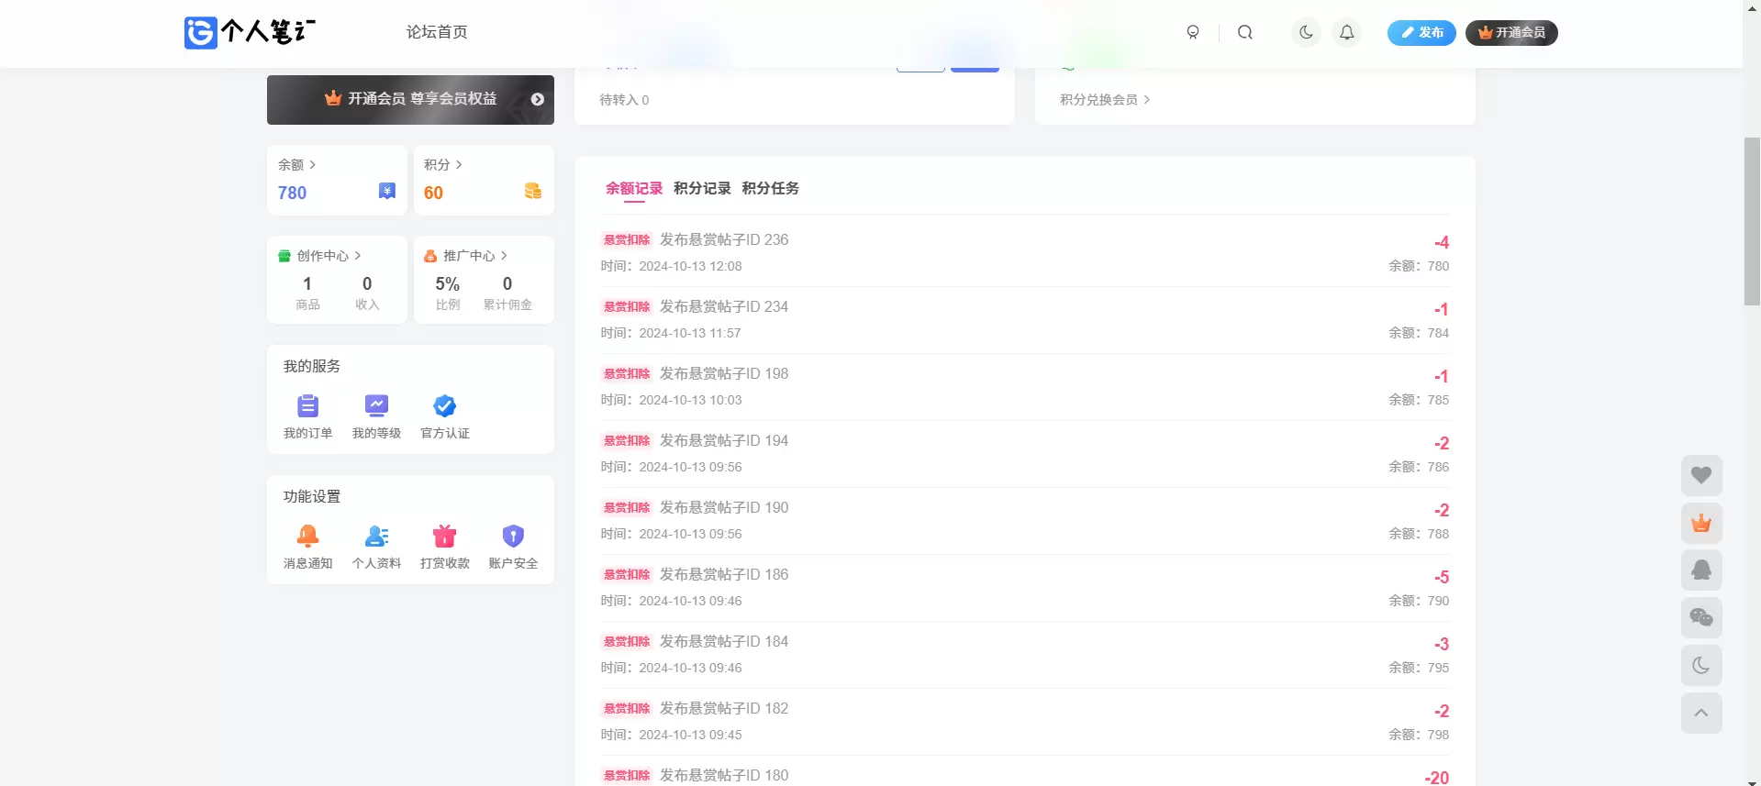
Task: Open 官方认证 badge icon
Action: [x=445, y=405]
